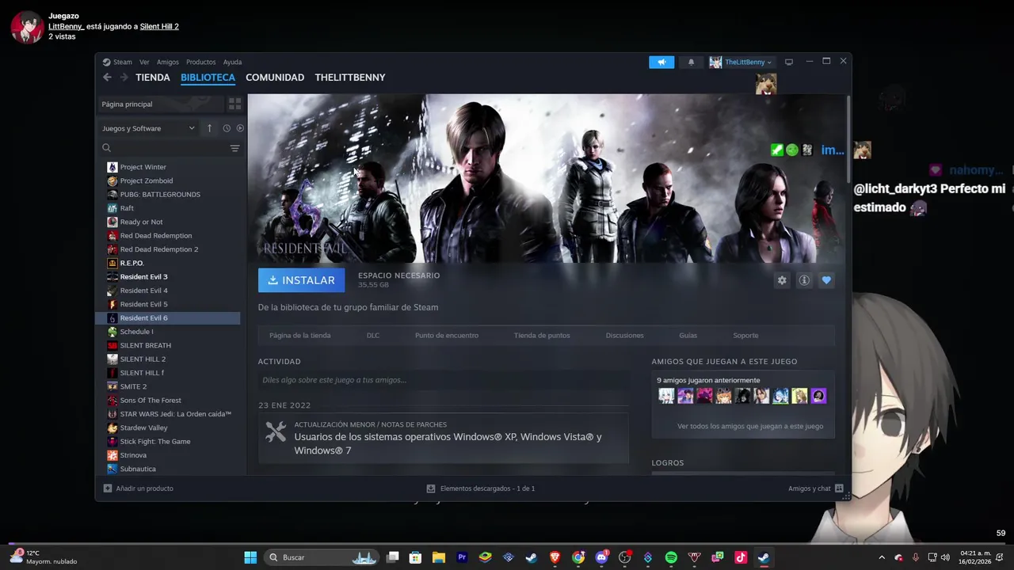
Task: Click the first friend avatar thumbnail
Action: point(666,396)
